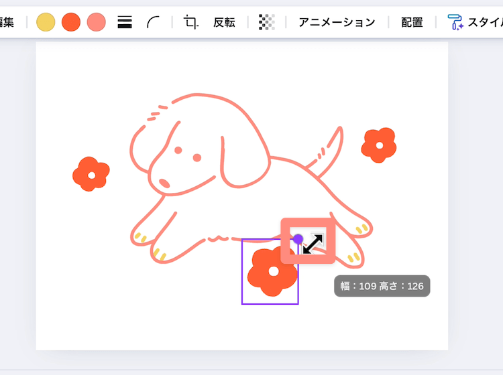Click the 反転 flip button
503x375 pixels.
click(x=224, y=22)
